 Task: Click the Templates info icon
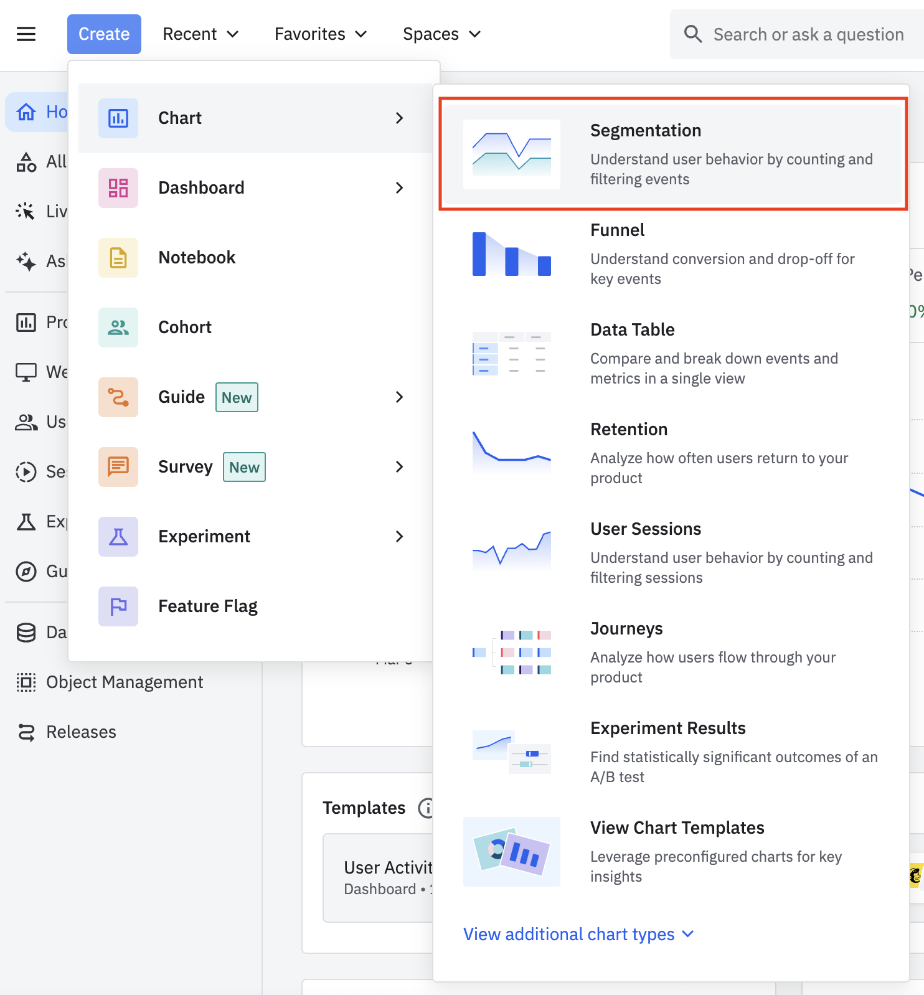click(x=426, y=808)
